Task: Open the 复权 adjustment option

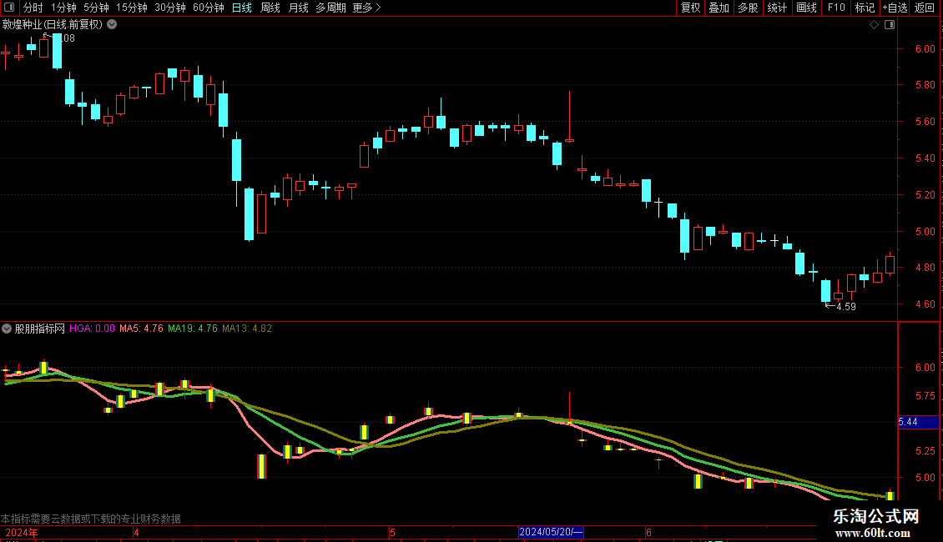Action: 690,8
